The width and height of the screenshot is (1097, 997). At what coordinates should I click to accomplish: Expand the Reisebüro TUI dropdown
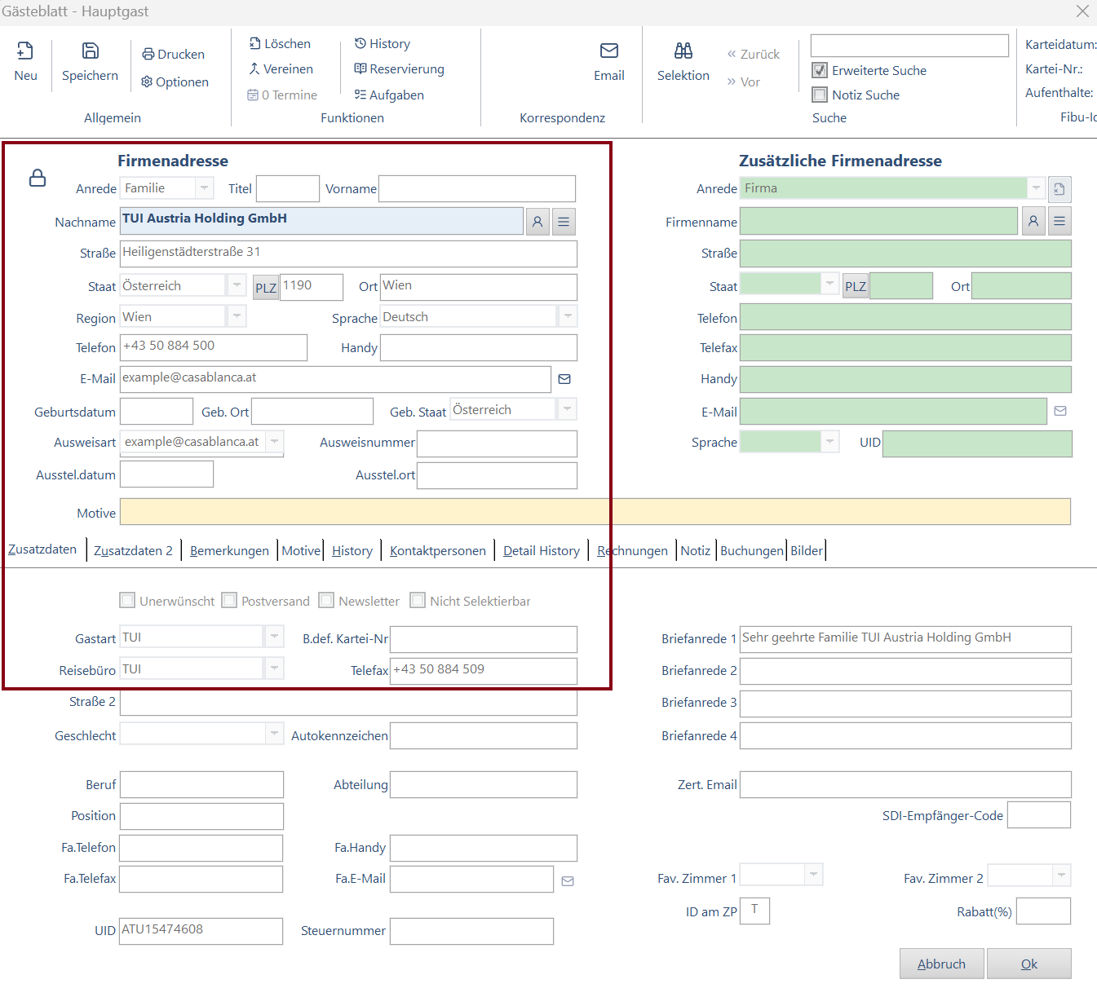tap(274, 668)
